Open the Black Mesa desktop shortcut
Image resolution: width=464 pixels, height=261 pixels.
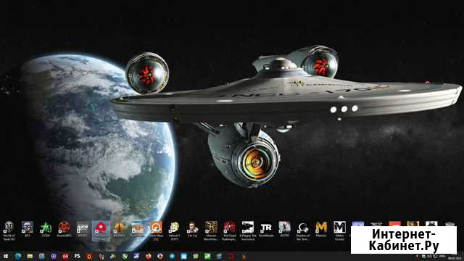pyautogui.click(x=156, y=231)
